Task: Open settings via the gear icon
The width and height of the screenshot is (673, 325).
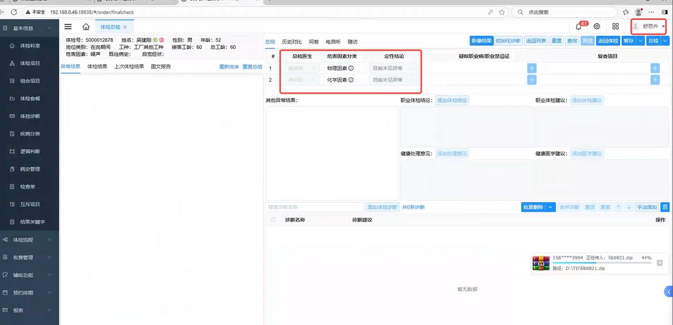Action: [597, 26]
